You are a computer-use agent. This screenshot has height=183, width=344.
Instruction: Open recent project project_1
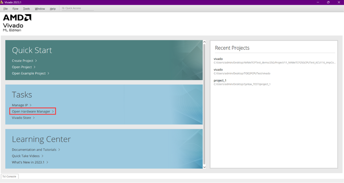point(220,81)
